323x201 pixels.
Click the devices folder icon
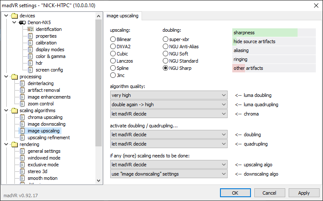click(x=15, y=16)
